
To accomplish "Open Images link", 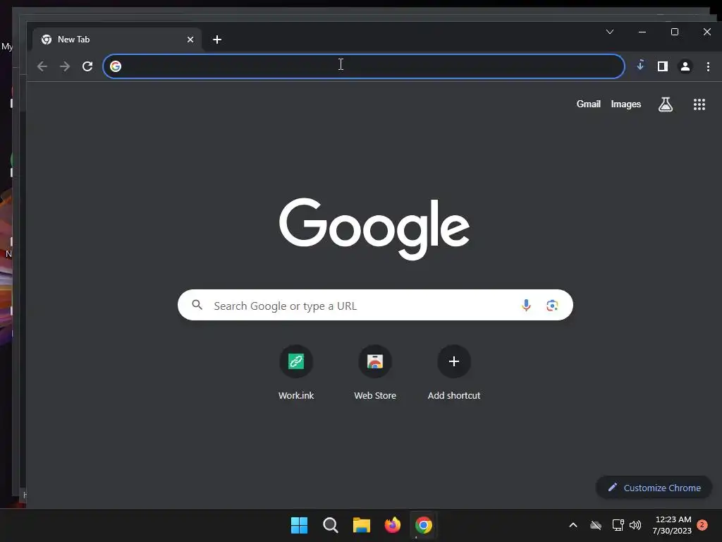I will click(626, 104).
